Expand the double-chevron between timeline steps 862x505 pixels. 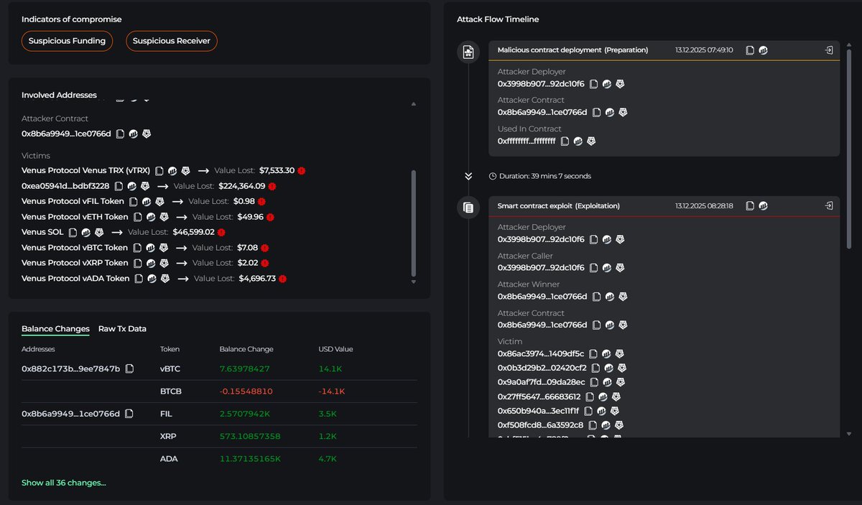[x=468, y=176]
